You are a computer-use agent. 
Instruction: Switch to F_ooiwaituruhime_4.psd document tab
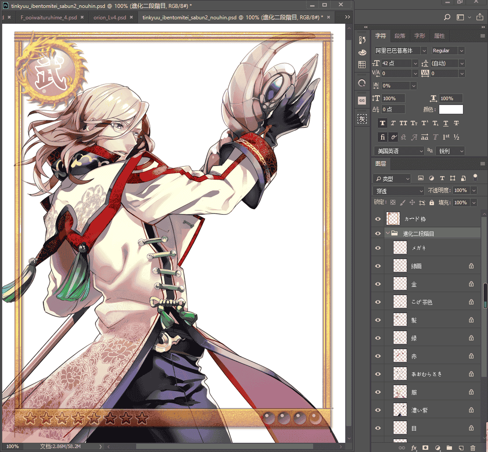[x=49, y=18]
